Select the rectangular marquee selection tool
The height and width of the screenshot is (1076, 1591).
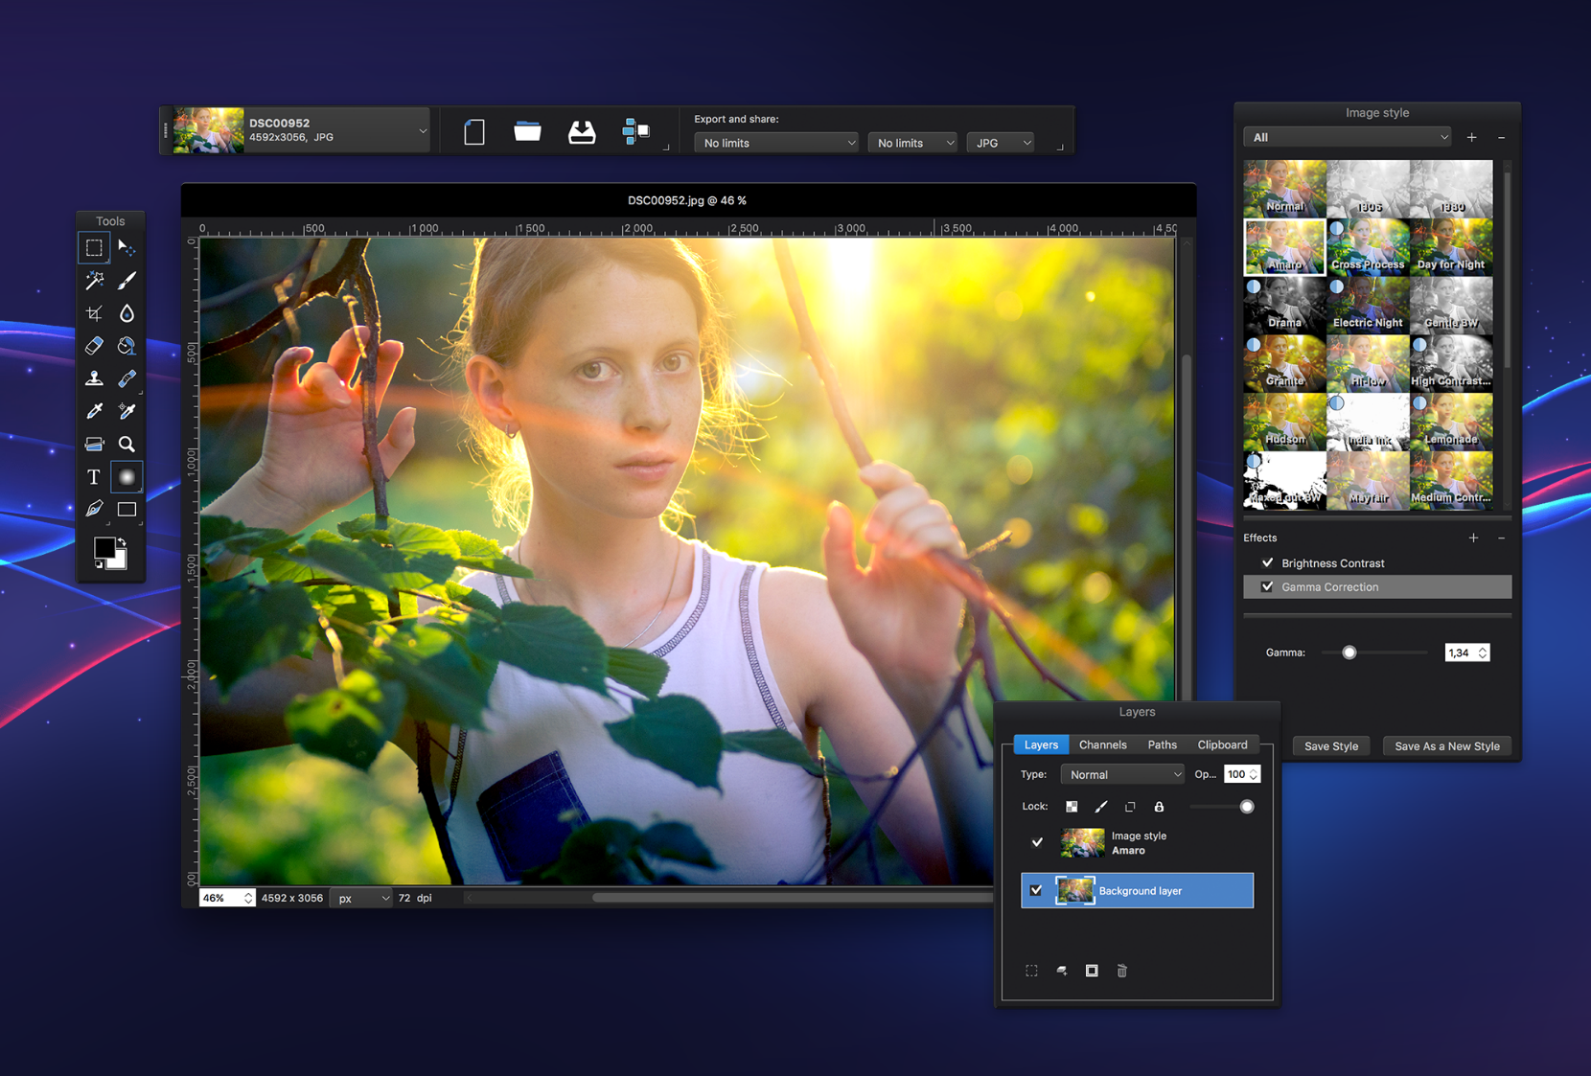coord(94,248)
